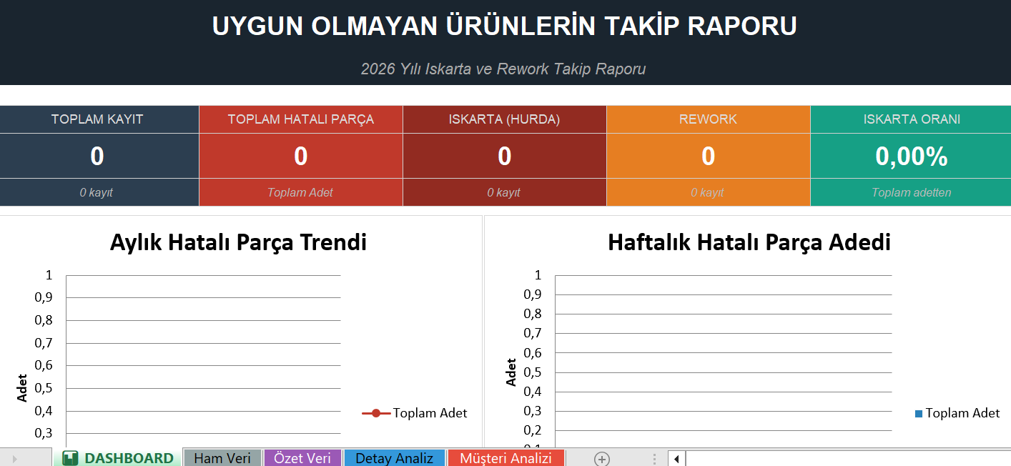Image resolution: width=1011 pixels, height=466 pixels.
Task: Click the 0,00% iskarta oranı value
Action: 912,156
